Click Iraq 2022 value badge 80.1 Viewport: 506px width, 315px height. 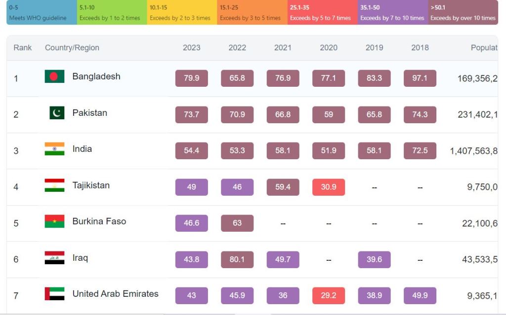tap(237, 260)
